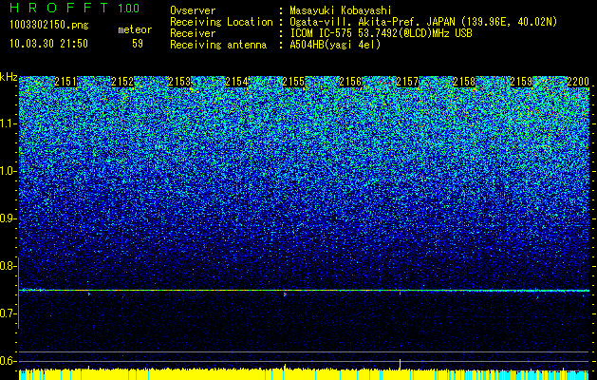597x380 pixels.
Task: Click the A504HB(yagi 4el) antenna text
Action: 335,45
